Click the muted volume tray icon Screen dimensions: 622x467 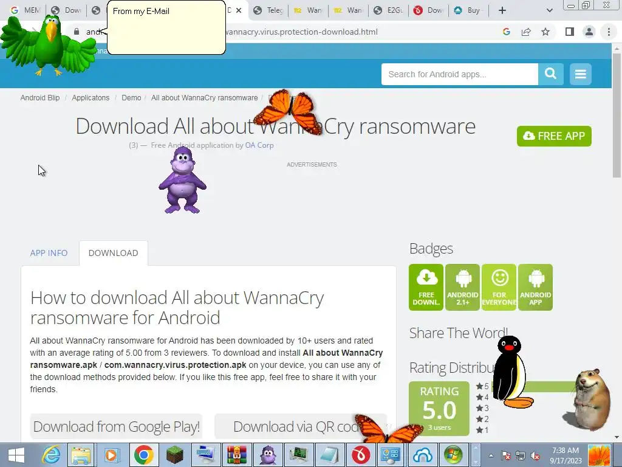(536, 455)
